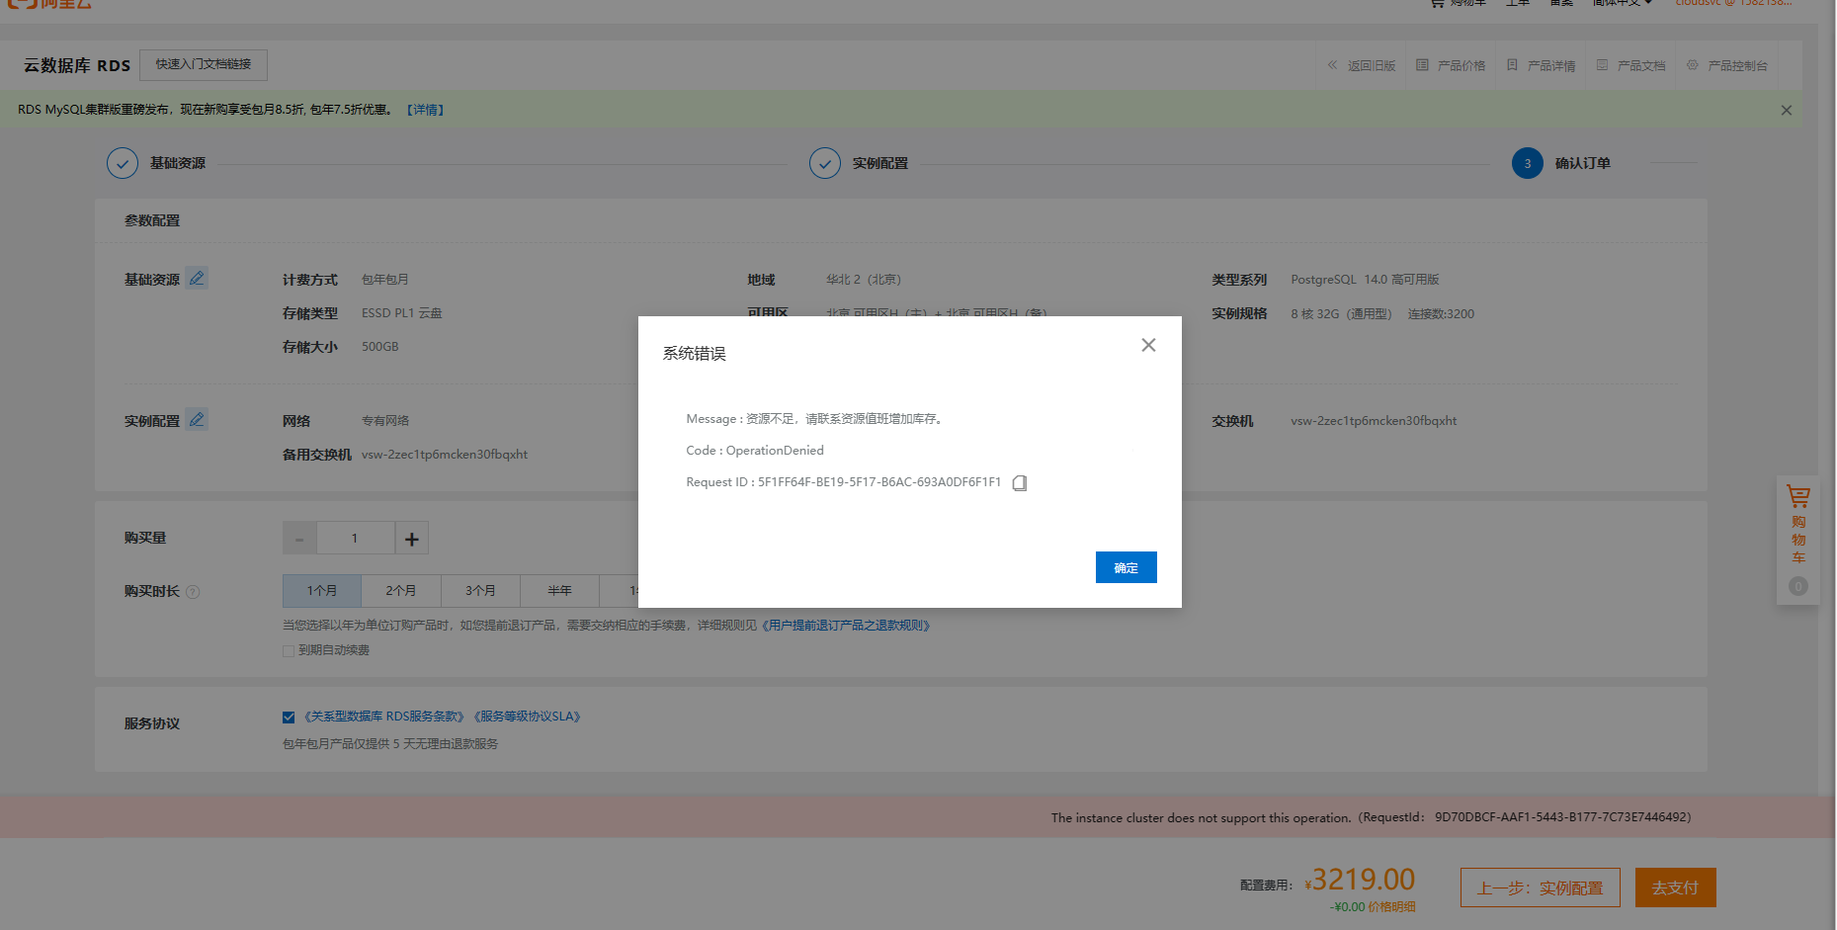This screenshot has width=1837, height=930.
Task: Open 产品控制台
Action: pos(1737,66)
